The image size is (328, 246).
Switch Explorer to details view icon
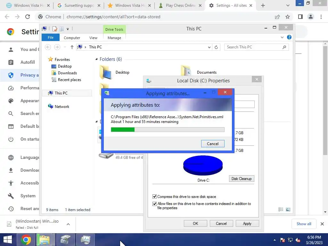pos(281,209)
